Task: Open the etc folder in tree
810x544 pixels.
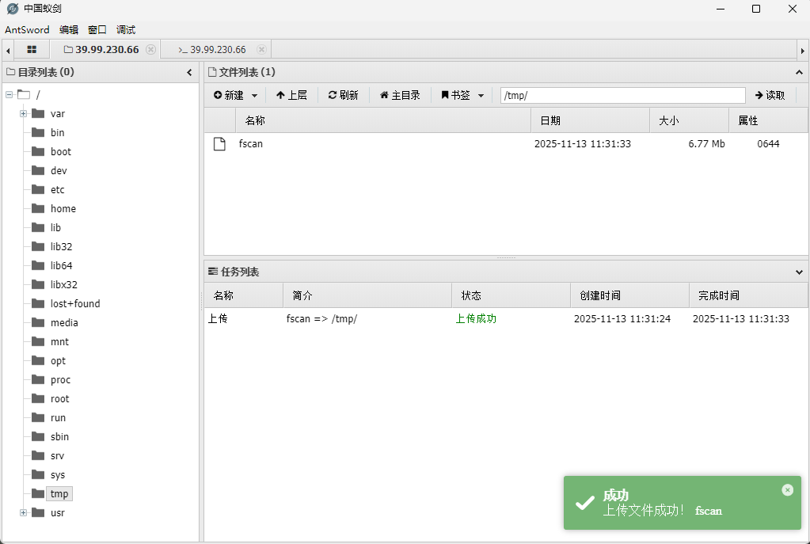Action: pos(58,190)
